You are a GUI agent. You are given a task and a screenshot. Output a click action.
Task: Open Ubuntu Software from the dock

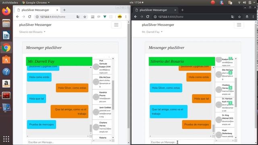pos(6,60)
